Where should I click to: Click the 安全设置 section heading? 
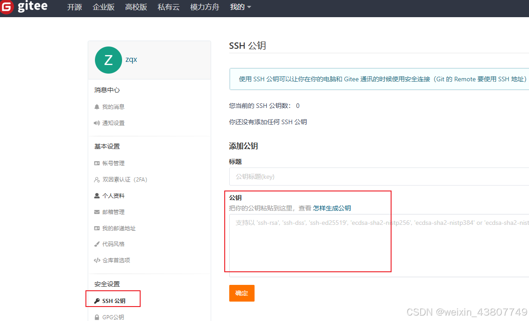coord(107,284)
